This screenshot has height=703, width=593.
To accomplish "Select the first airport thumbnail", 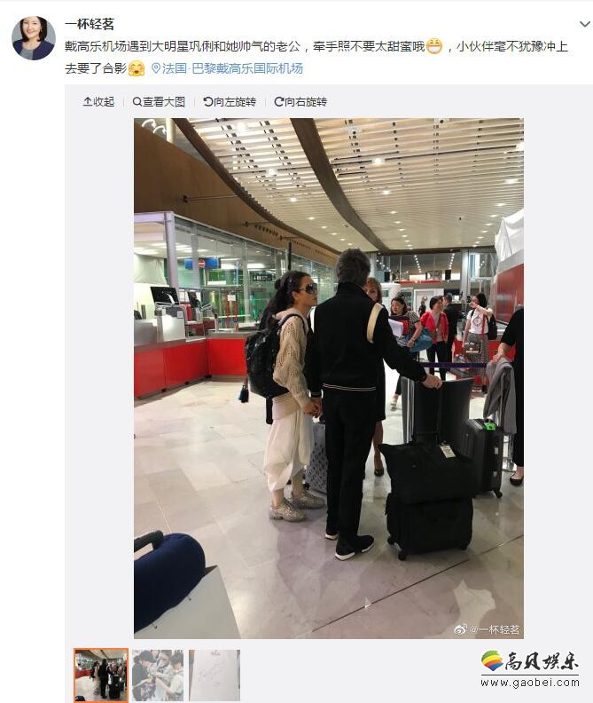I will (x=101, y=675).
